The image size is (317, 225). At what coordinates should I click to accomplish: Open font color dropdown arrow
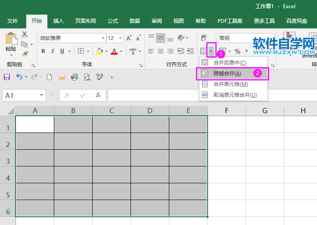click(x=121, y=51)
